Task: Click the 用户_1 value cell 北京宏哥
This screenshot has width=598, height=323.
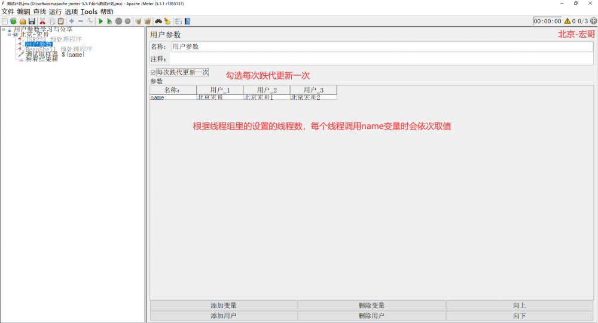Action: tap(219, 97)
